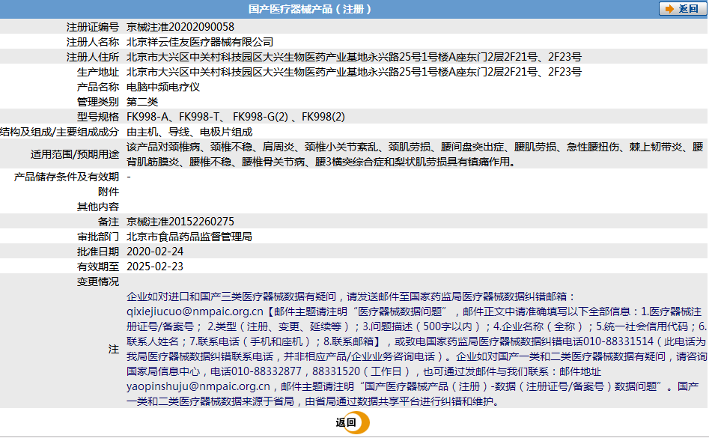Click the 注 label beside the notice
Image resolution: width=709 pixels, height=438 pixels.
(x=114, y=349)
